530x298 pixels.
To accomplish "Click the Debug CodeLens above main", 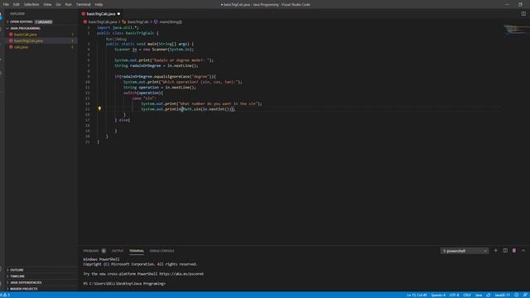I will tap(120, 39).
